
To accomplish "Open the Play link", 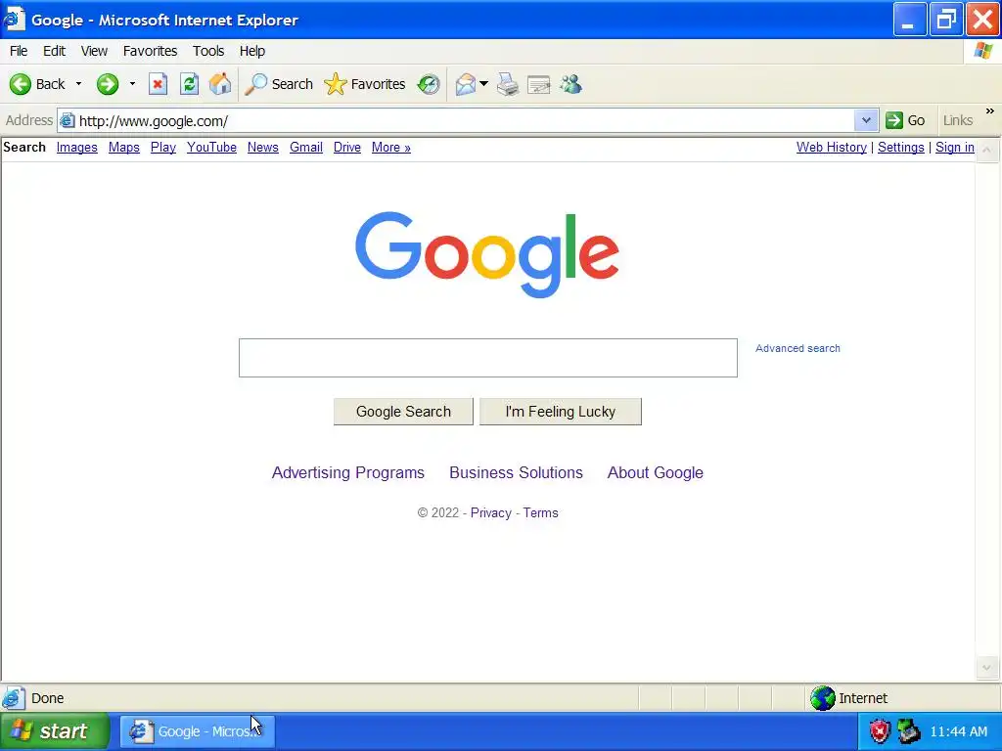I will (163, 148).
